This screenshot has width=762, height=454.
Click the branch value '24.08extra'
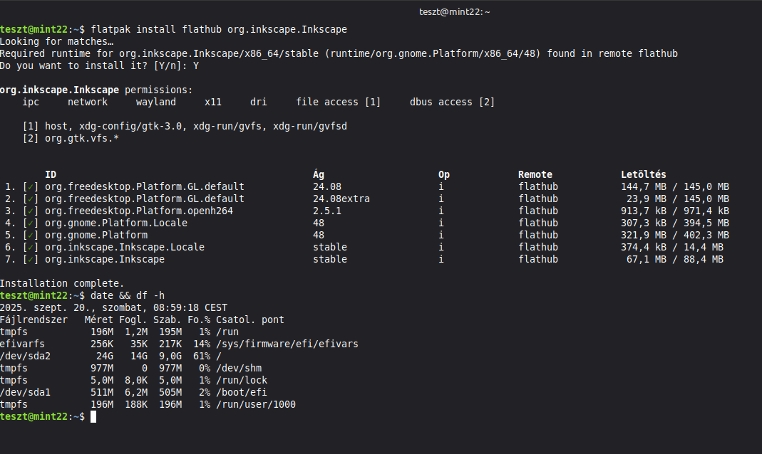pos(341,199)
